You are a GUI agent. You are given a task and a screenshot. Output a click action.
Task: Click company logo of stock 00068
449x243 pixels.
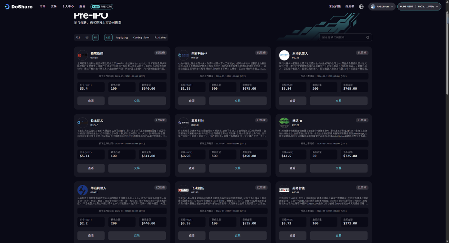(x=183, y=122)
